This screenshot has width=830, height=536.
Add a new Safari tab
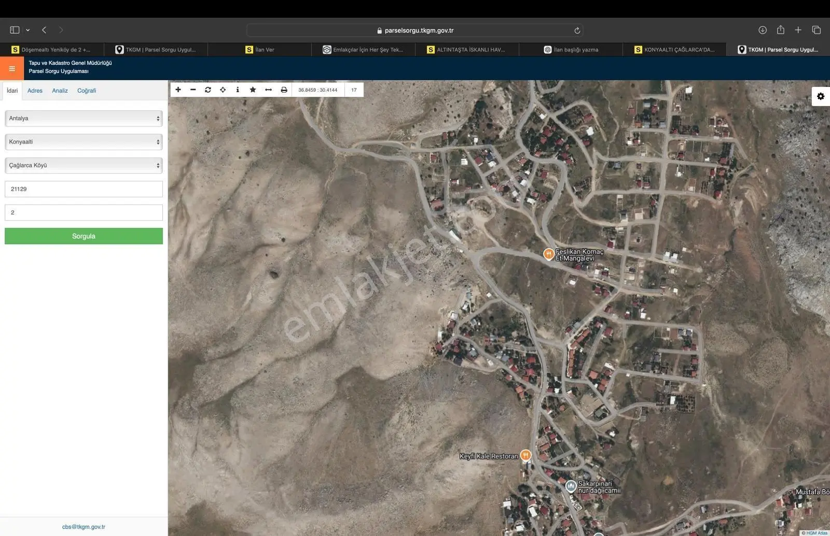[798, 30]
